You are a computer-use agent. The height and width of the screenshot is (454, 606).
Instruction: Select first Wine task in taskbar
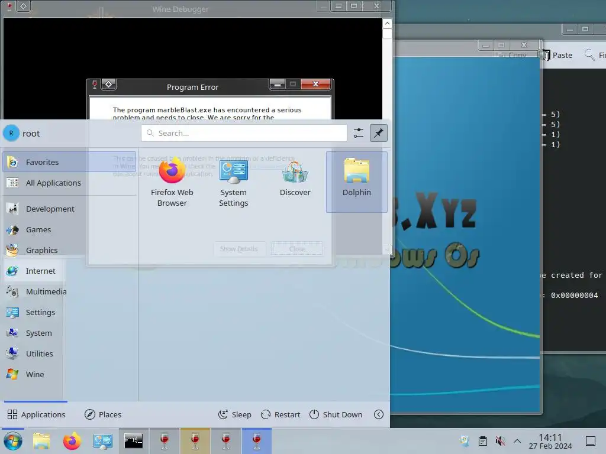tap(165, 441)
